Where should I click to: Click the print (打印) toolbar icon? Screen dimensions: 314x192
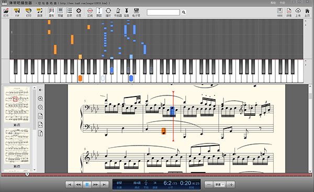(29, 12)
